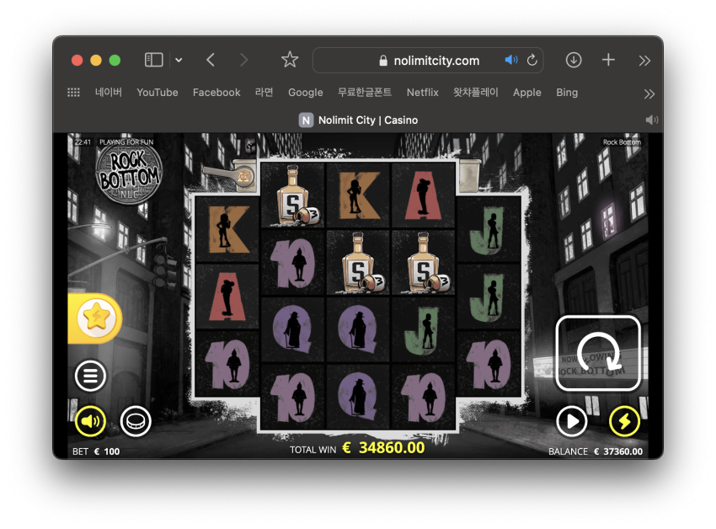Expand the toolbar overflow chevrons
The width and height of the screenshot is (716, 529).
[644, 61]
